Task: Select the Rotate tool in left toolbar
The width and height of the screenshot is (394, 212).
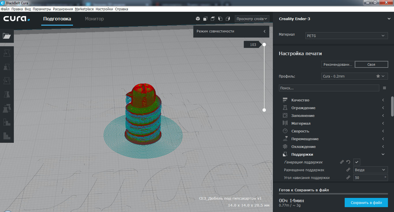Action: tap(7, 81)
